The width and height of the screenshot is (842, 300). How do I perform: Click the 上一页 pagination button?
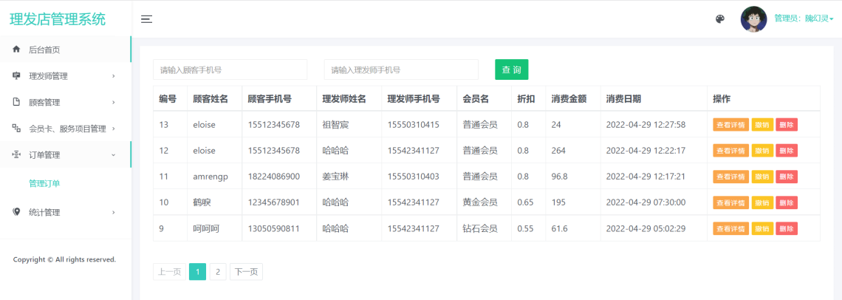[170, 272]
